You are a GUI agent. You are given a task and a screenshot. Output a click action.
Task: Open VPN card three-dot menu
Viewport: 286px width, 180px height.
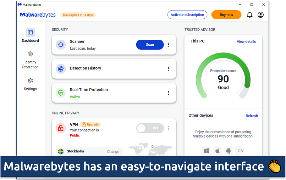coord(169,128)
